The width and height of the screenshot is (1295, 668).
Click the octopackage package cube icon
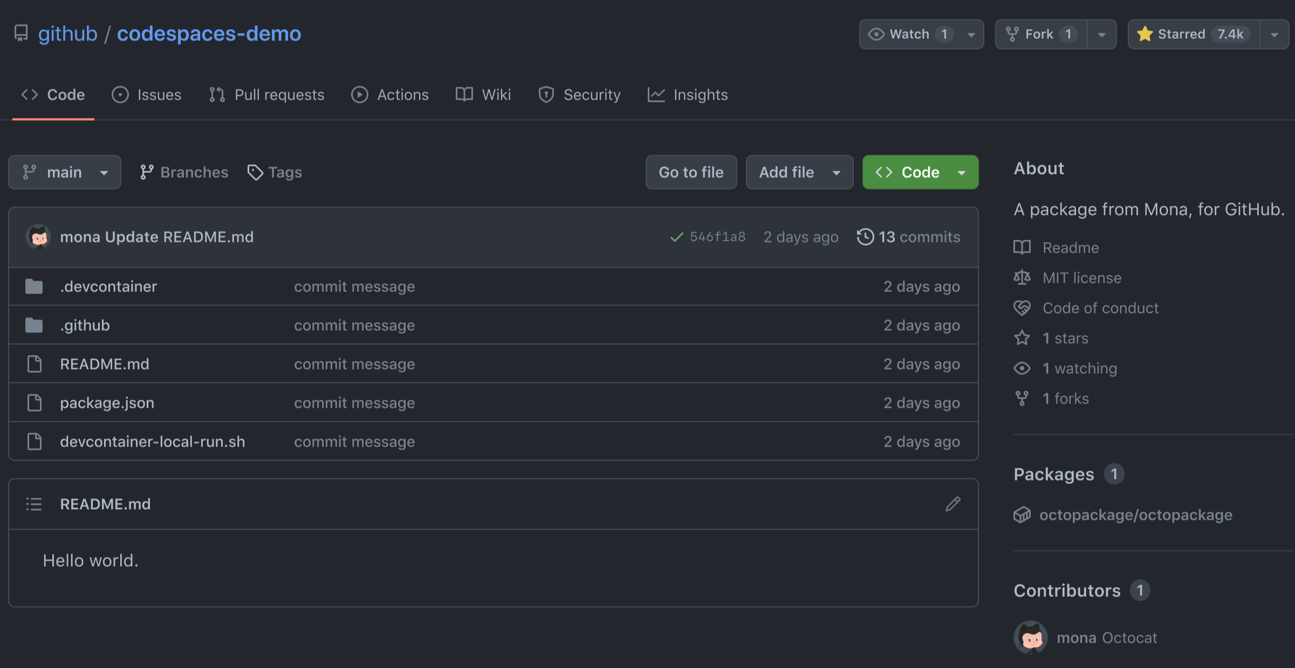1022,515
